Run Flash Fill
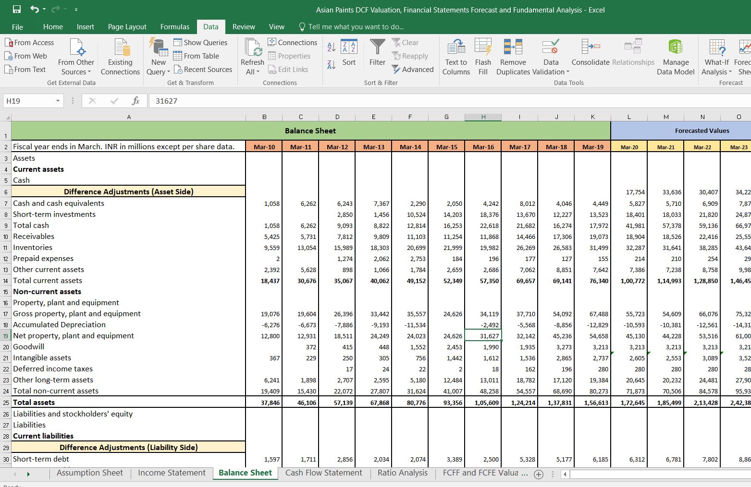 [x=483, y=57]
